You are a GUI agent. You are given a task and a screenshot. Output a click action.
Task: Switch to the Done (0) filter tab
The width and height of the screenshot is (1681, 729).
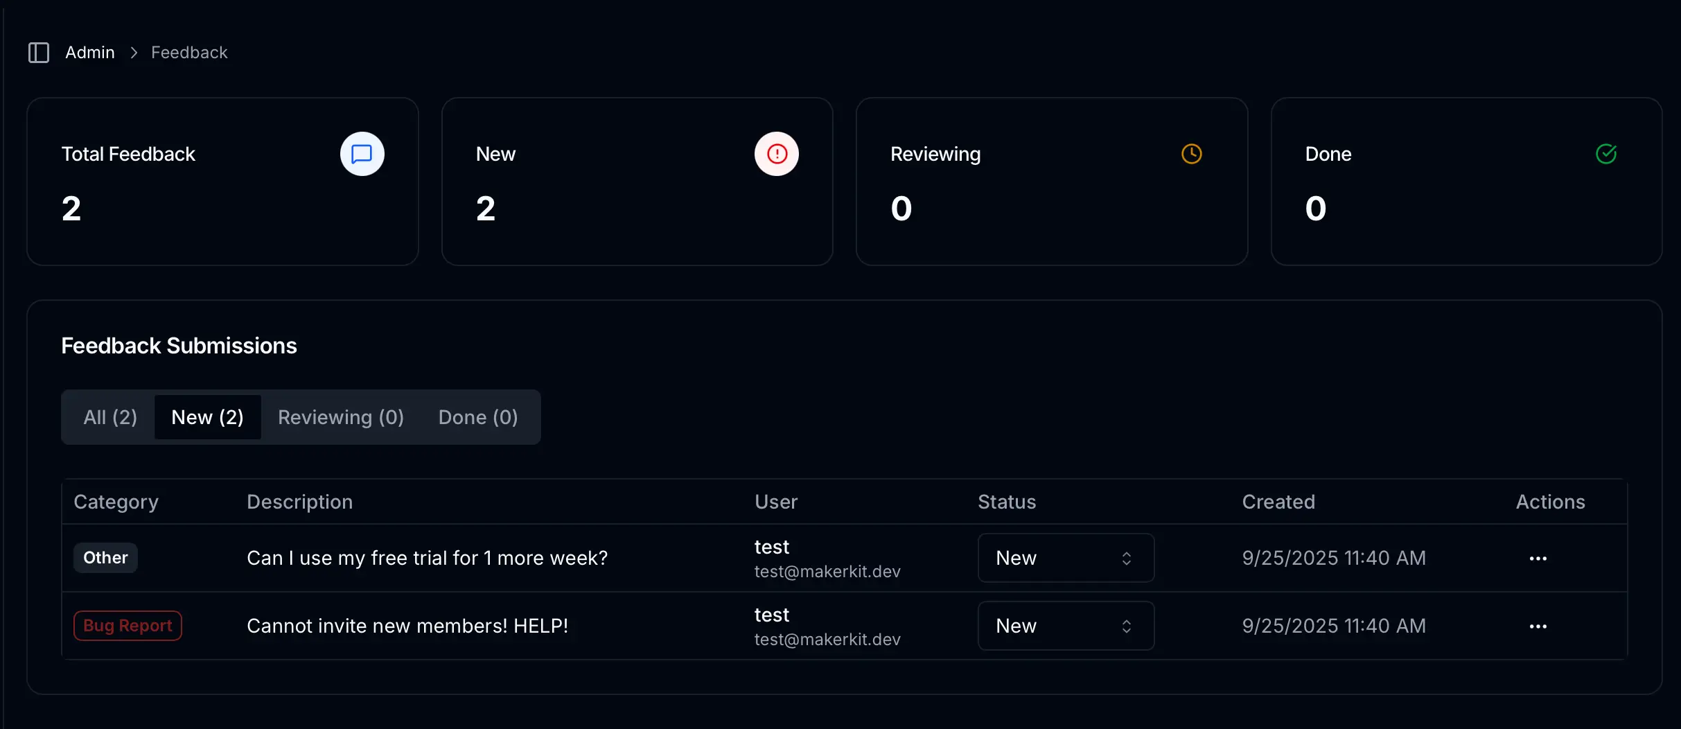477,416
